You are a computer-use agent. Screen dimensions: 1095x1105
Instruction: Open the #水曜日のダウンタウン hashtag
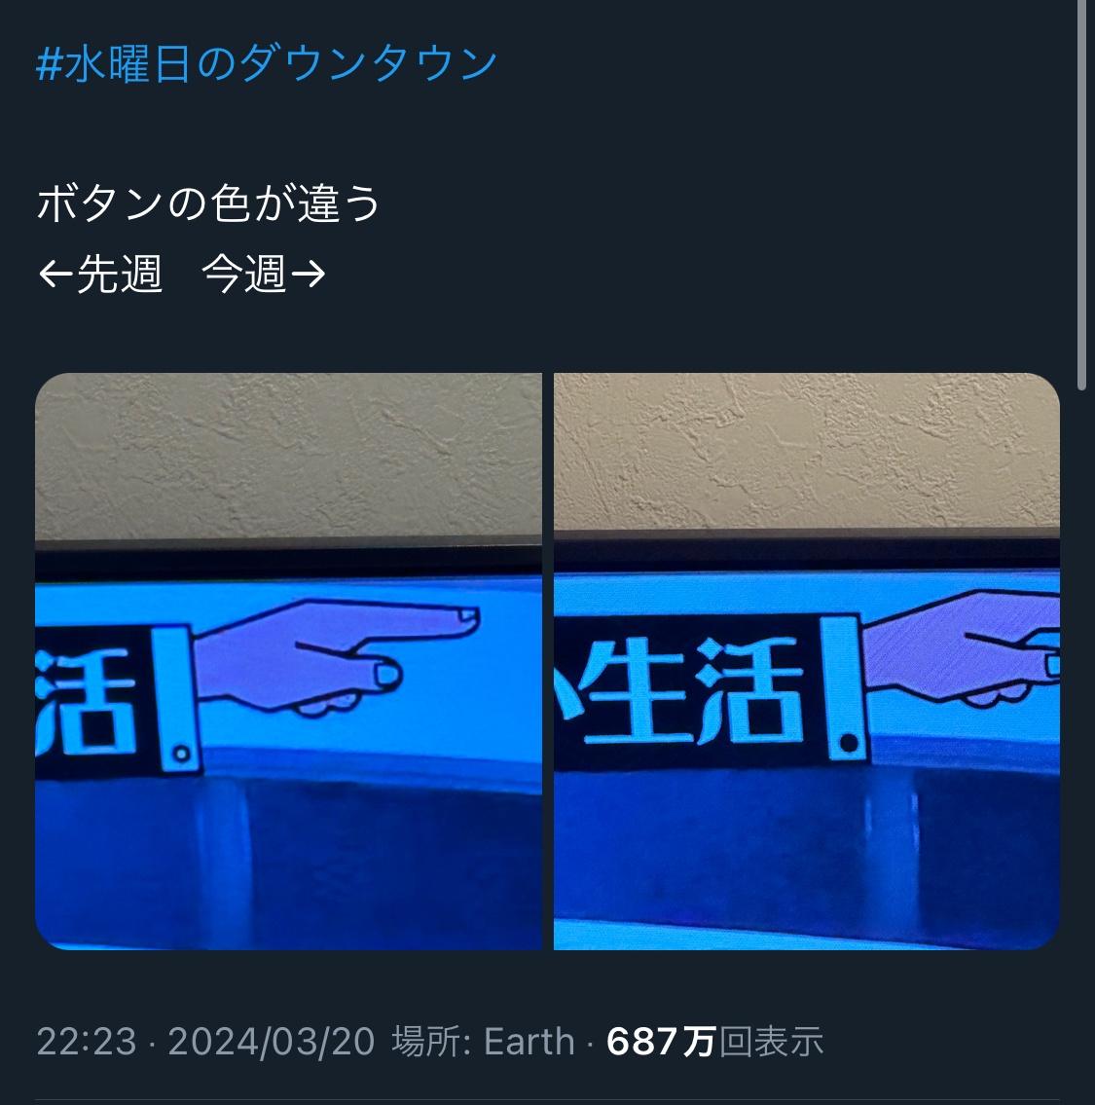pos(267,63)
